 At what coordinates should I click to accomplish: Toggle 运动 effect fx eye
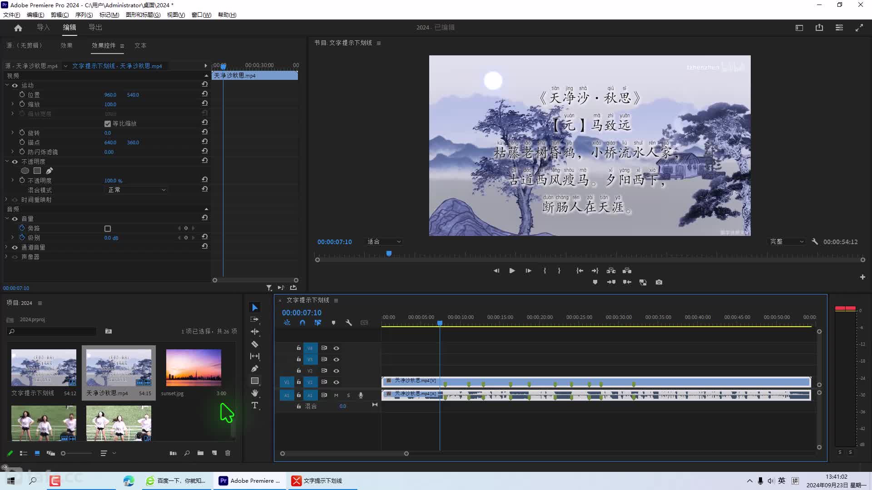tap(15, 85)
